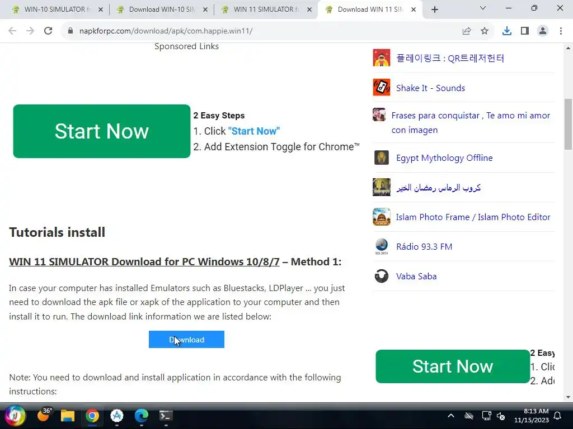Share this page icon
This screenshot has width=573, height=429.
[x=467, y=31]
